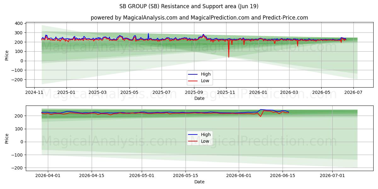Click 'High' in the top chart legend
This screenshot has height=189, width=378.
(206, 74)
